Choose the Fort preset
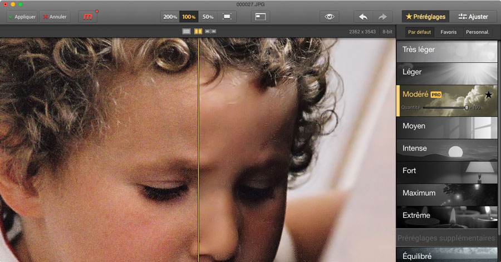This screenshot has height=262, width=501. 446,172
